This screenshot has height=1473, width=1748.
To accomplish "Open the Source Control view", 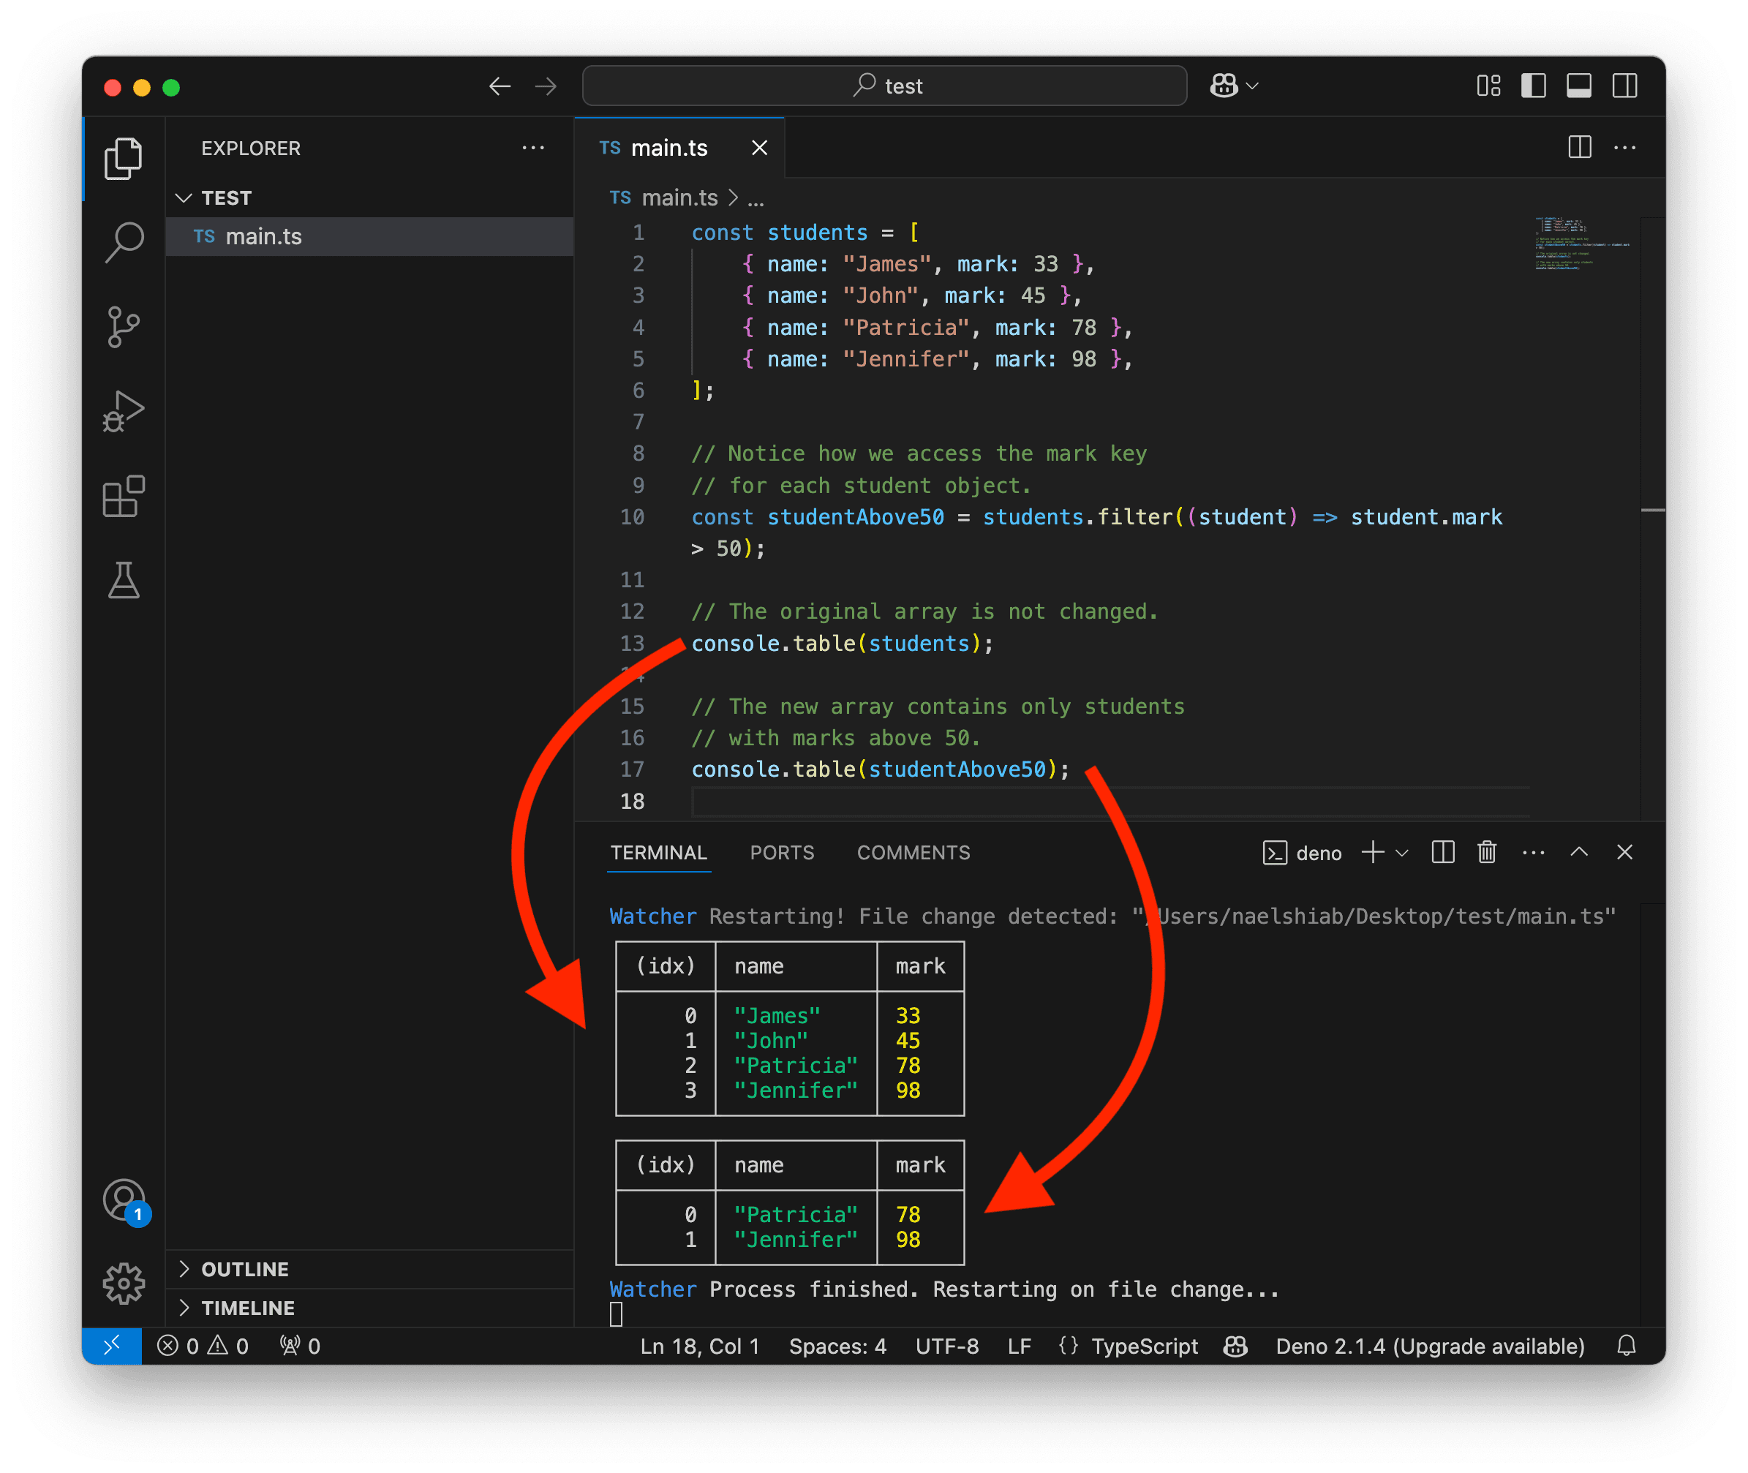I will (x=124, y=328).
